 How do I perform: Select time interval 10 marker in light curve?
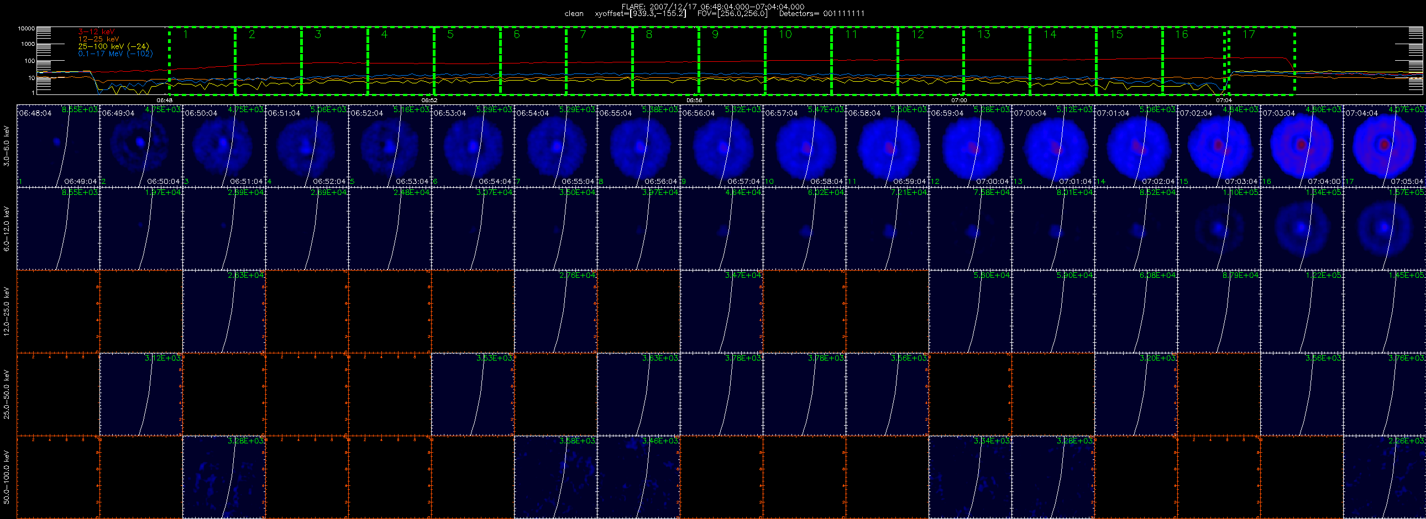coord(785,35)
